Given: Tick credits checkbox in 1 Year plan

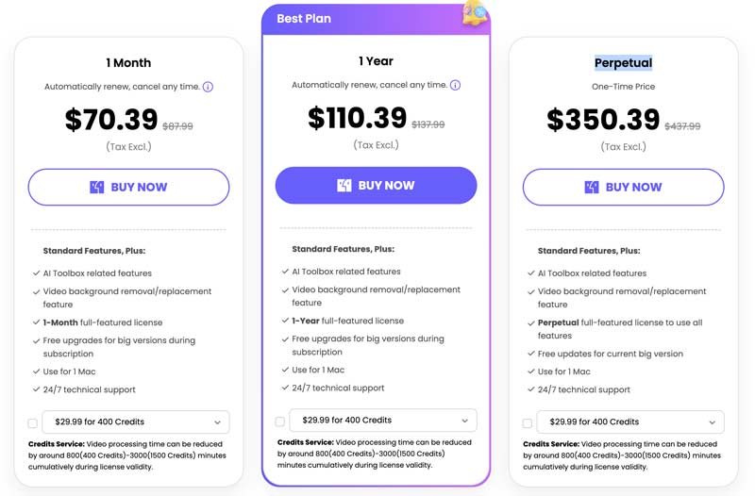Looking at the screenshot, I should (279, 422).
